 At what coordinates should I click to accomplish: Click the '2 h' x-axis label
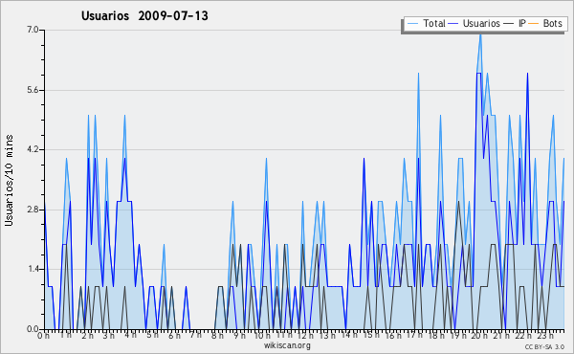[87, 335]
